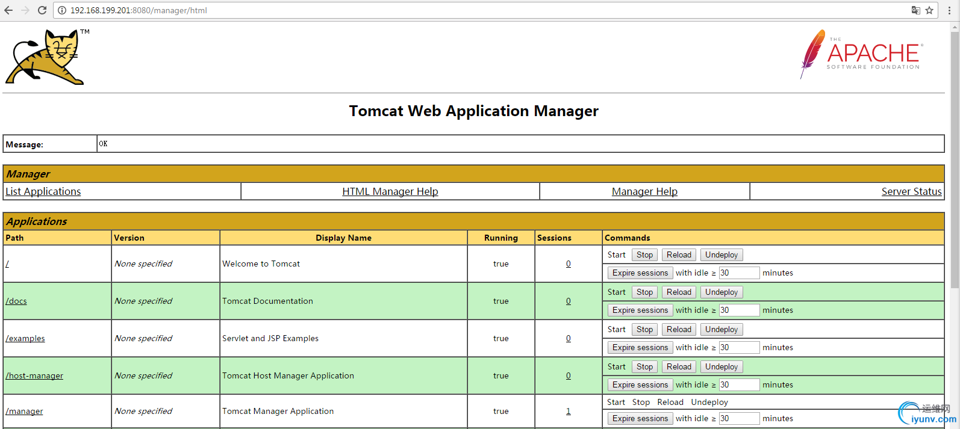Click the sessions count 1 for Tomcat Manager
The height and width of the screenshot is (429, 960).
(x=569, y=411)
